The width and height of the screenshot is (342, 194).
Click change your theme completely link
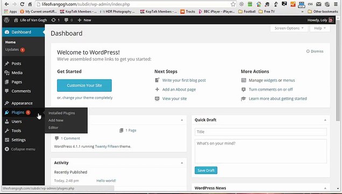point(87,98)
